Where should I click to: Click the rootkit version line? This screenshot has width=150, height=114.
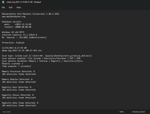(x=18, y=27)
